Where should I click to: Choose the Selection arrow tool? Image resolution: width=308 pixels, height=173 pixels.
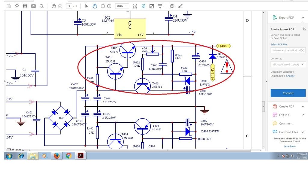pyautogui.click(x=86, y=6)
